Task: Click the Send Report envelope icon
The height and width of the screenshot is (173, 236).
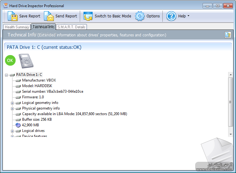Action: 49,16
